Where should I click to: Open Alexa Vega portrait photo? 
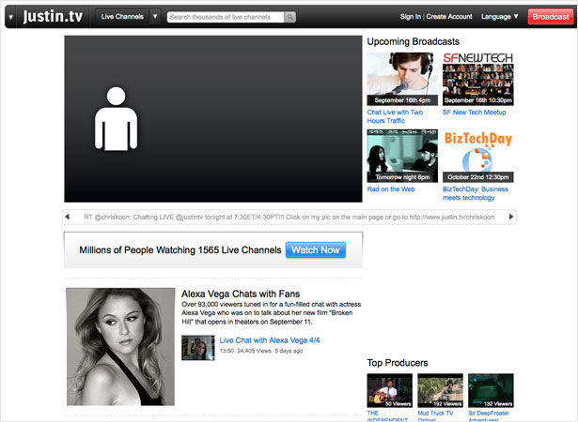point(120,347)
